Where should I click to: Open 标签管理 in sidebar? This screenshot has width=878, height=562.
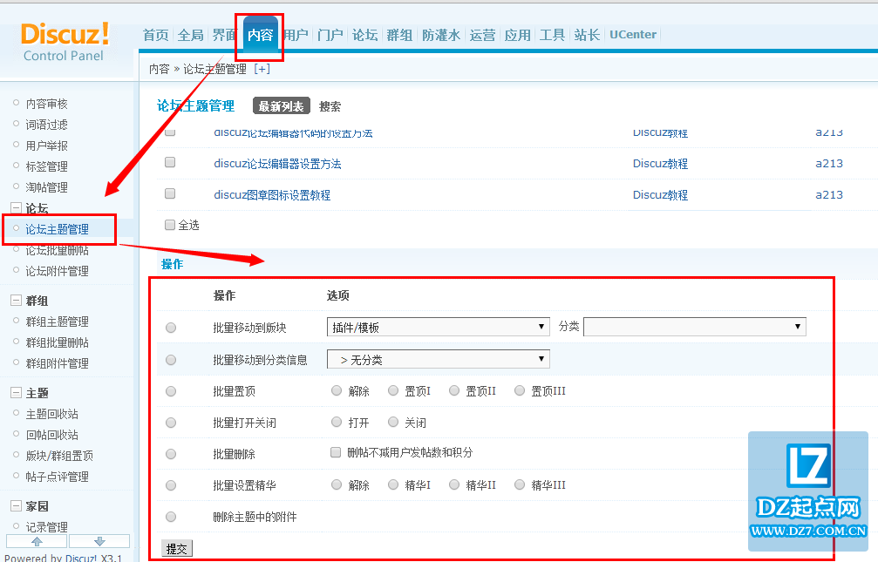[x=46, y=166]
